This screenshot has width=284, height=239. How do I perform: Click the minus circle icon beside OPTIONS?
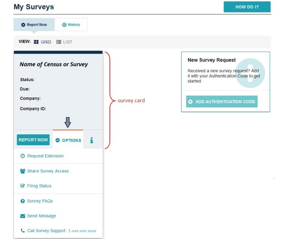(58, 140)
